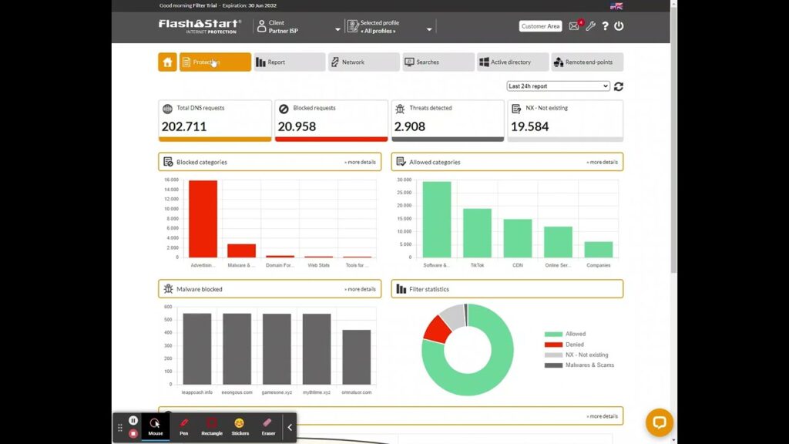Pause the screen recording
This screenshot has width=789, height=444.
[x=133, y=420]
